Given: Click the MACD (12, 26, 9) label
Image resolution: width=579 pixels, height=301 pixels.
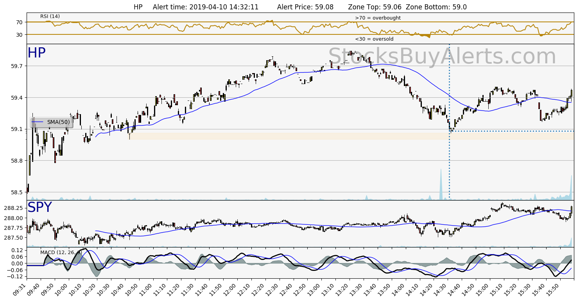Looking at the screenshot, I should (x=61, y=253).
